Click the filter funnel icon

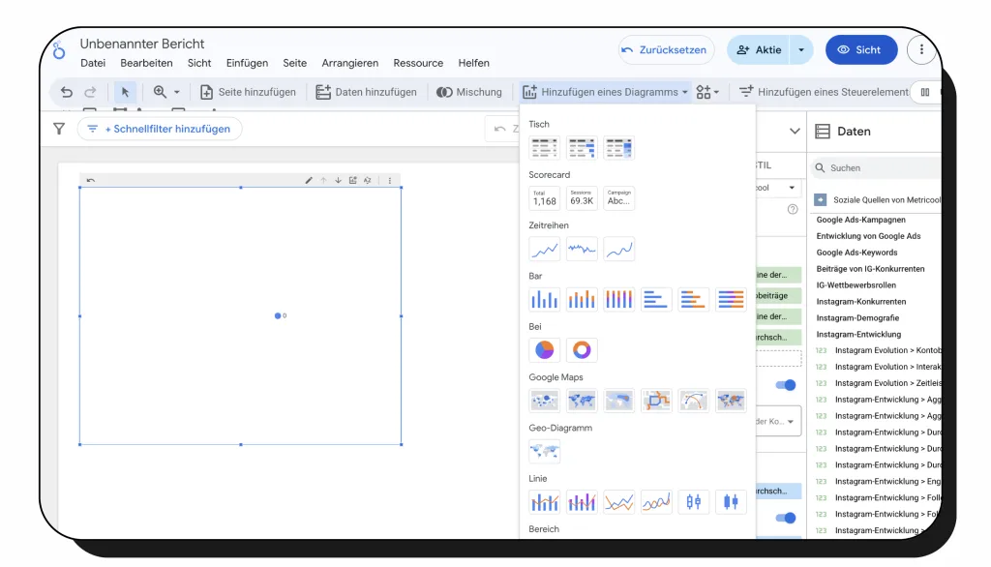(x=59, y=129)
